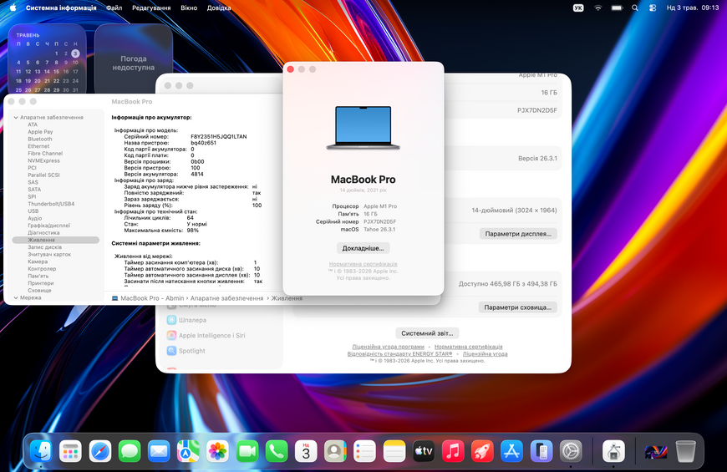Open Spotlight search in menu bar
The height and width of the screenshot is (472, 727).
pyautogui.click(x=635, y=8)
